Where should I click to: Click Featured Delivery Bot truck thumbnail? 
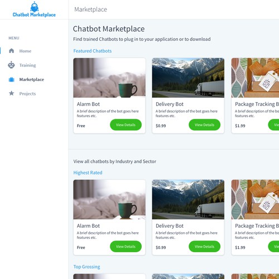[x=188, y=78]
